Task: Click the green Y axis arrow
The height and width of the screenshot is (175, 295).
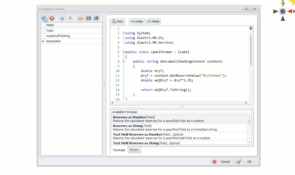Action: [x=283, y=4]
